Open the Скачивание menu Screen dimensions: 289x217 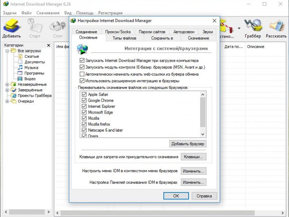click(x=48, y=13)
